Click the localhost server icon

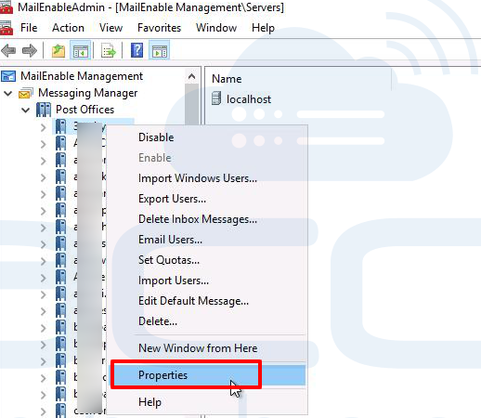click(x=216, y=98)
